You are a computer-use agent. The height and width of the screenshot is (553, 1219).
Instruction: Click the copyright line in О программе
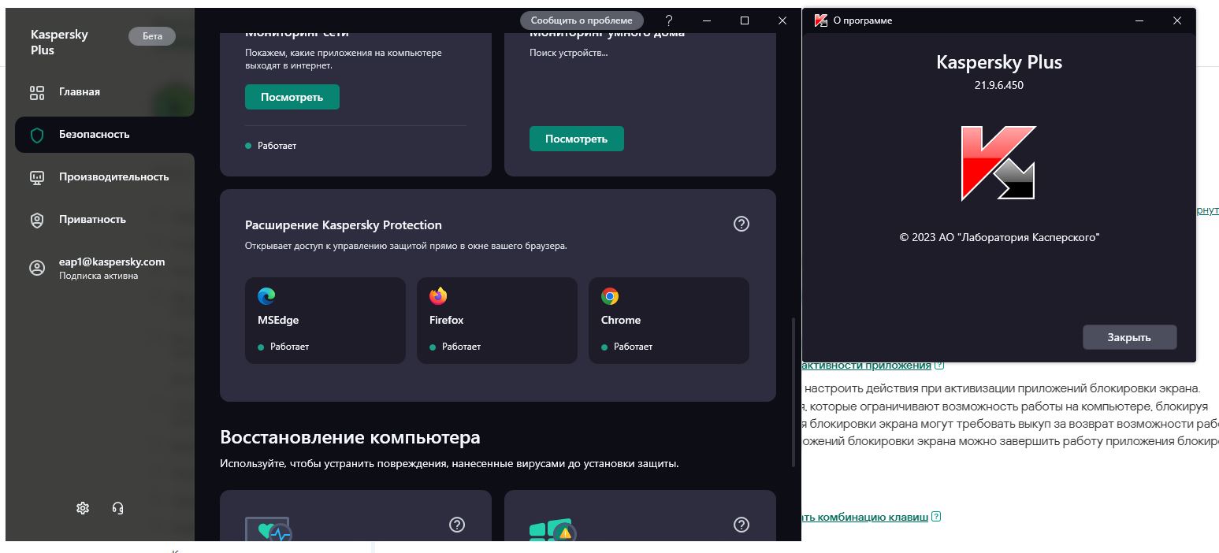click(999, 237)
